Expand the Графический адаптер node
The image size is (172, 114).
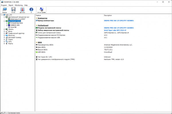pos(4,33)
